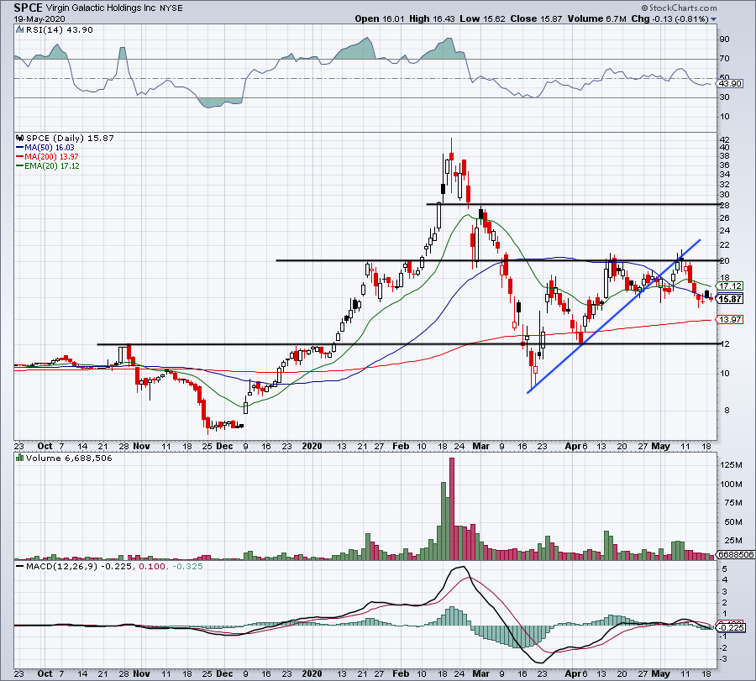
Task: Click the Volume 6,688,506 legend label
Action: pyautogui.click(x=69, y=458)
